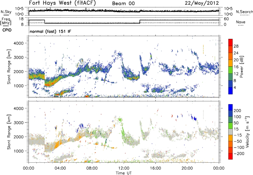The width and height of the screenshot is (253, 175).
Task: Click the 'N.Search' legend label
Action: pos(244,12)
